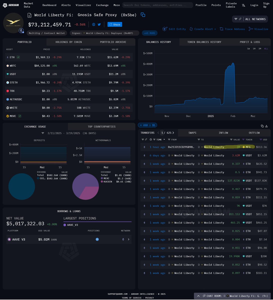The image size is (273, 300).
Task: Click the chart icon beside MOVE
Action: (x=20, y=116)
